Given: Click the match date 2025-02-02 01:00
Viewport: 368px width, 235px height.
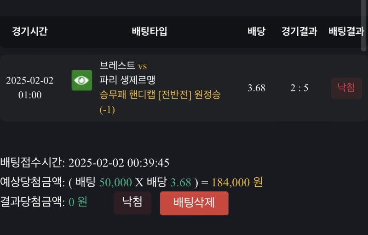Looking at the screenshot, I should [30, 88].
